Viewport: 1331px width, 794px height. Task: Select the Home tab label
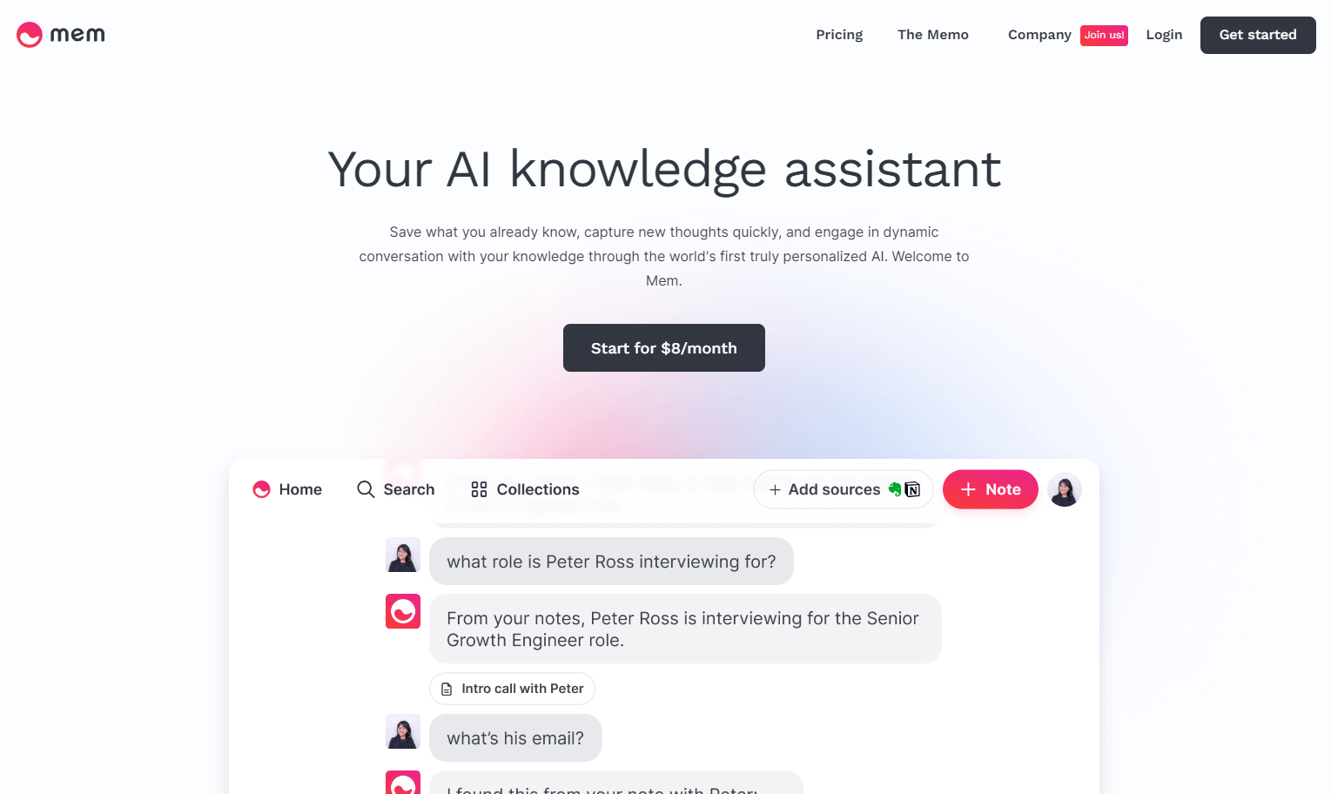pos(300,489)
